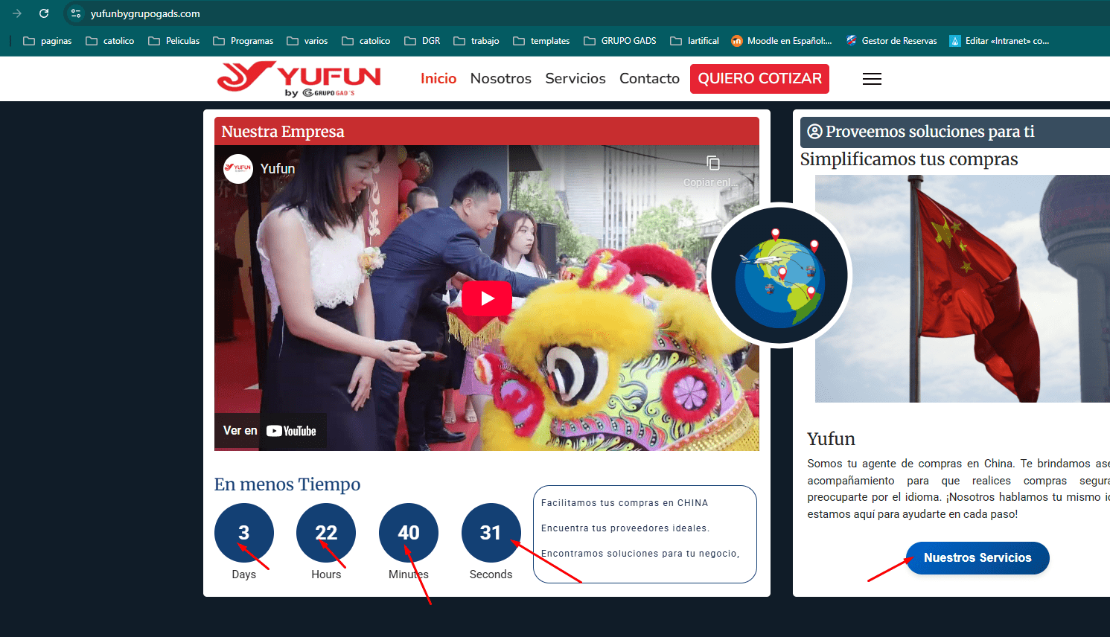Click the Yufun heading below flag image

(832, 439)
